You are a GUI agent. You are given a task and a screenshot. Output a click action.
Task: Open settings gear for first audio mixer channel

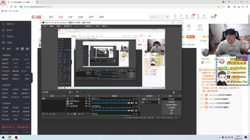(136, 103)
